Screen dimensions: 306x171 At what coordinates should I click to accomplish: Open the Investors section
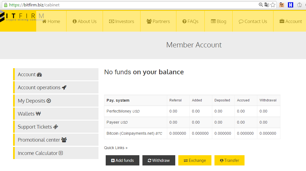(x=121, y=21)
